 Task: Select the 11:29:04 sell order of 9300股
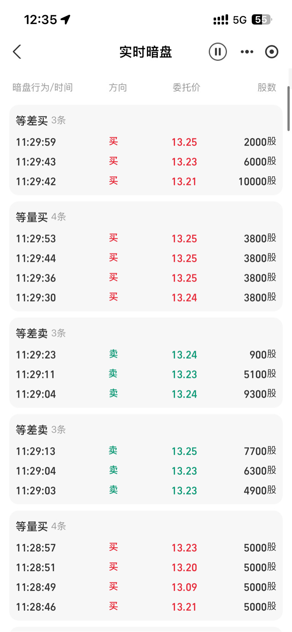[x=146, y=394]
